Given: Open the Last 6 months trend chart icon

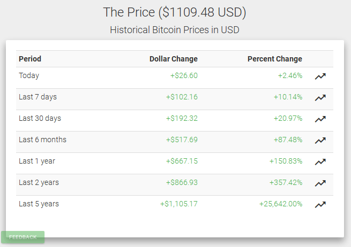Looking at the screenshot, I should 320,141.
